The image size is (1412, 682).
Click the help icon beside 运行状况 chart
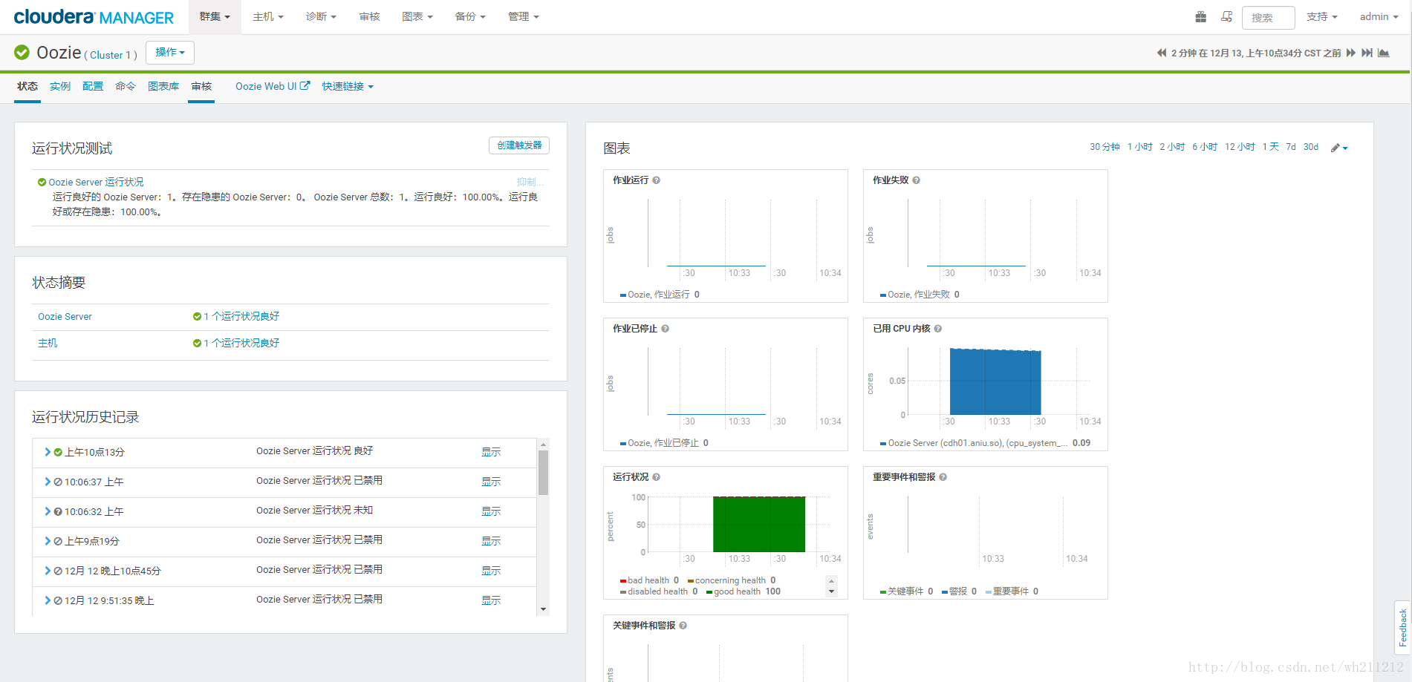coord(657,477)
